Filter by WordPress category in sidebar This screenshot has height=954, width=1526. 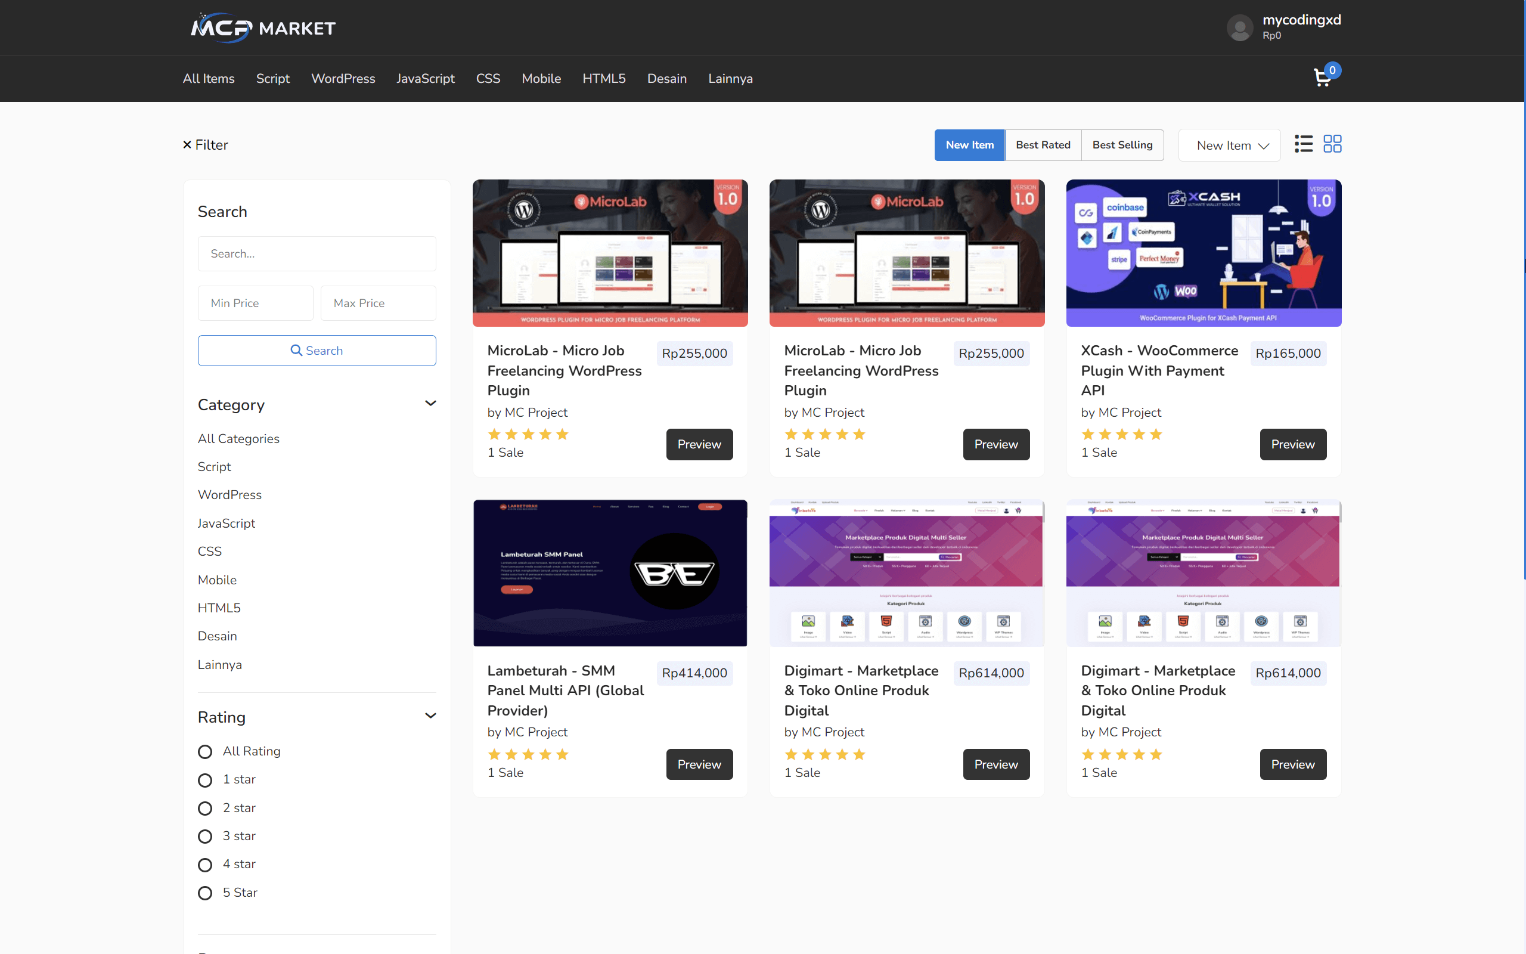tap(229, 495)
